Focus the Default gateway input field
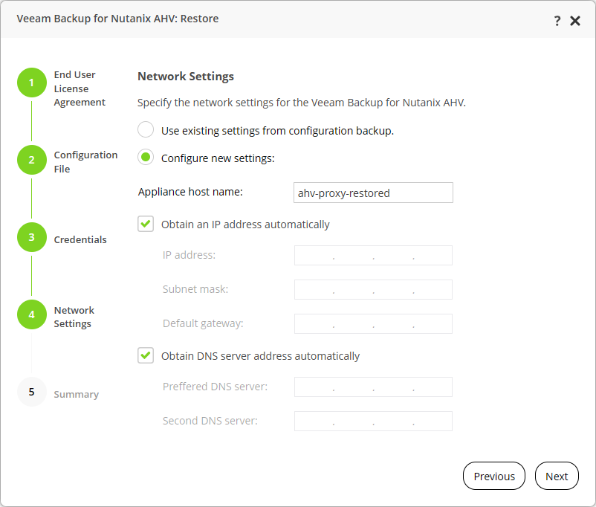 tap(373, 323)
